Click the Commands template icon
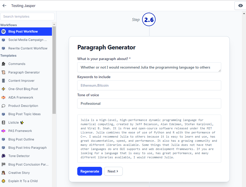The image size is (246, 187). pos(3,64)
